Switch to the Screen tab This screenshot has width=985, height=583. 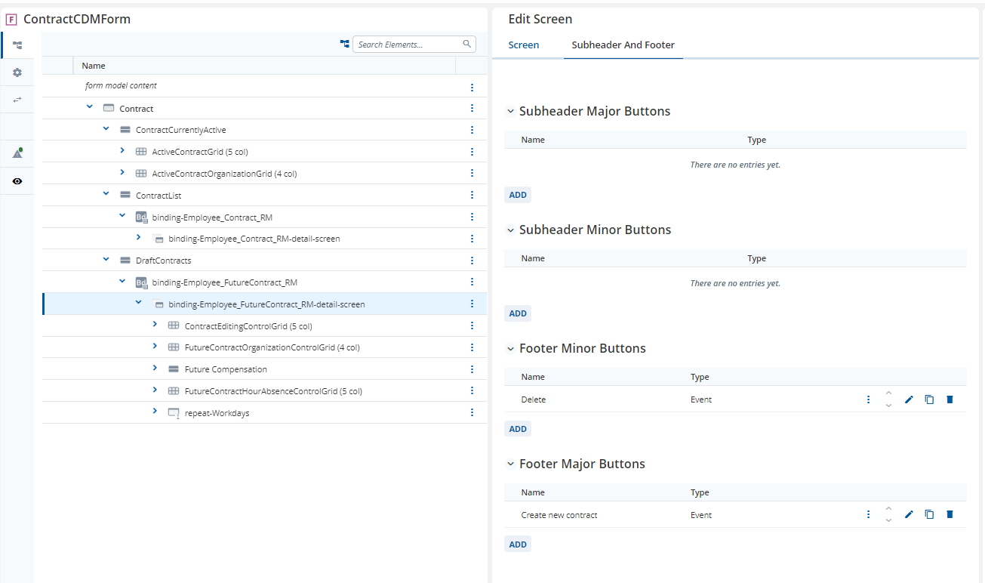524,45
